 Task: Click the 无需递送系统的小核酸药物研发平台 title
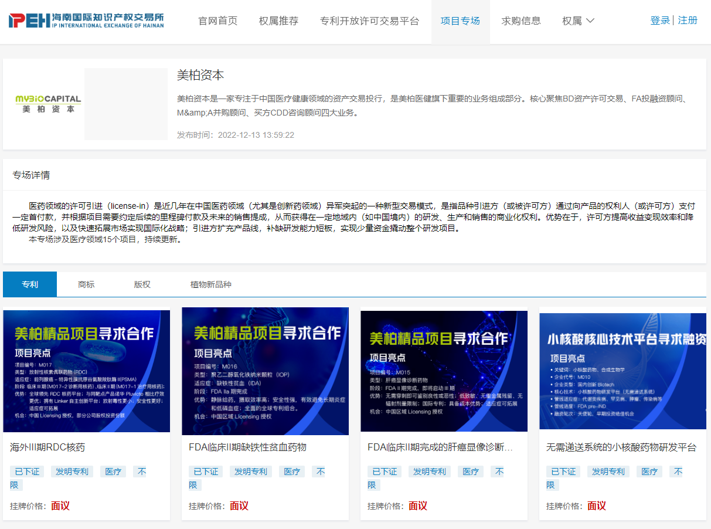(x=621, y=447)
